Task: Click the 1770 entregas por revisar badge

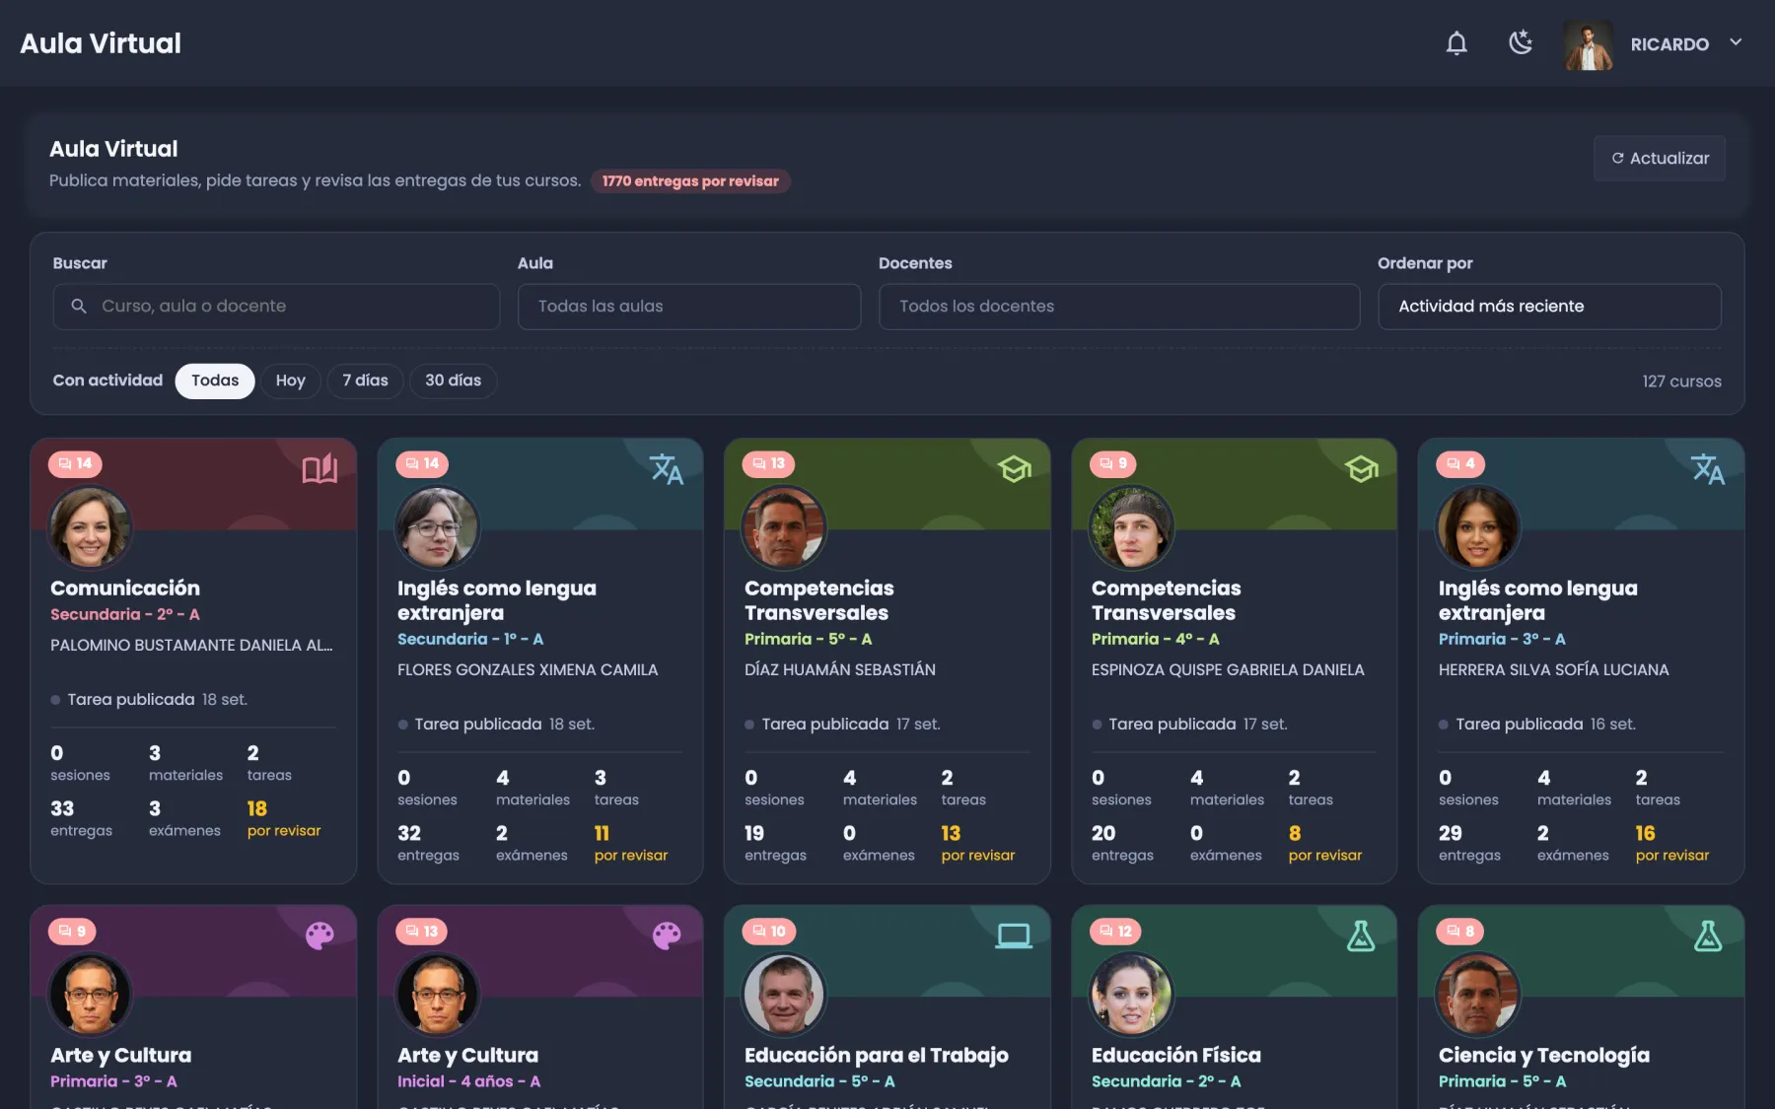Action: point(690,181)
